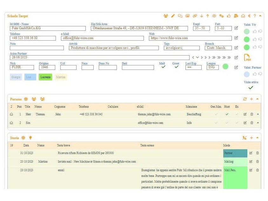268x201 pixels.
Task: Click the stacked cards icon in Scheda Target toolbar
Action: pos(236,16)
